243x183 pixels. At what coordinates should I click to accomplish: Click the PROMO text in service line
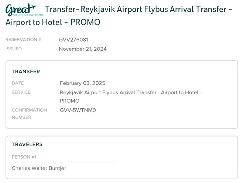pyautogui.click(x=69, y=101)
